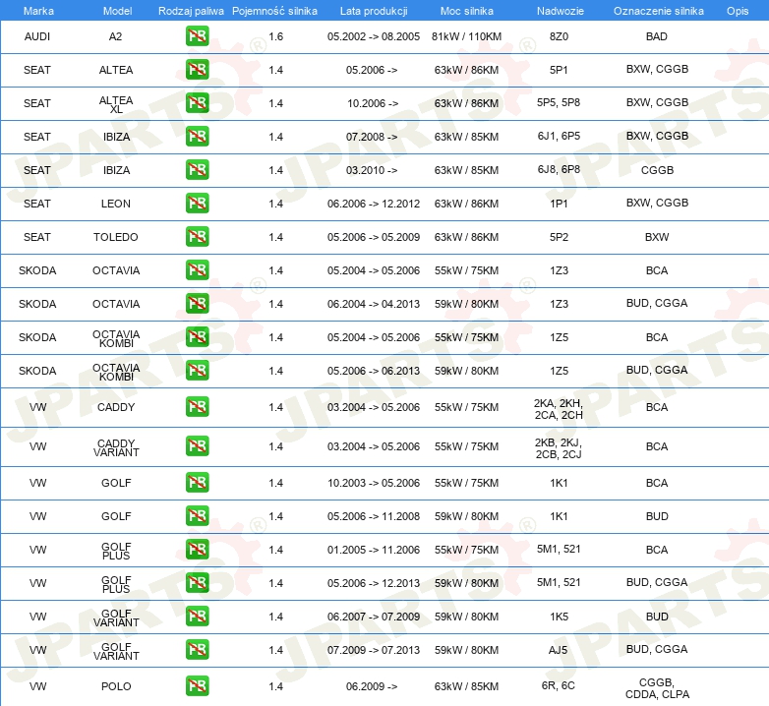Click the 8Z0 body code

pos(559,36)
